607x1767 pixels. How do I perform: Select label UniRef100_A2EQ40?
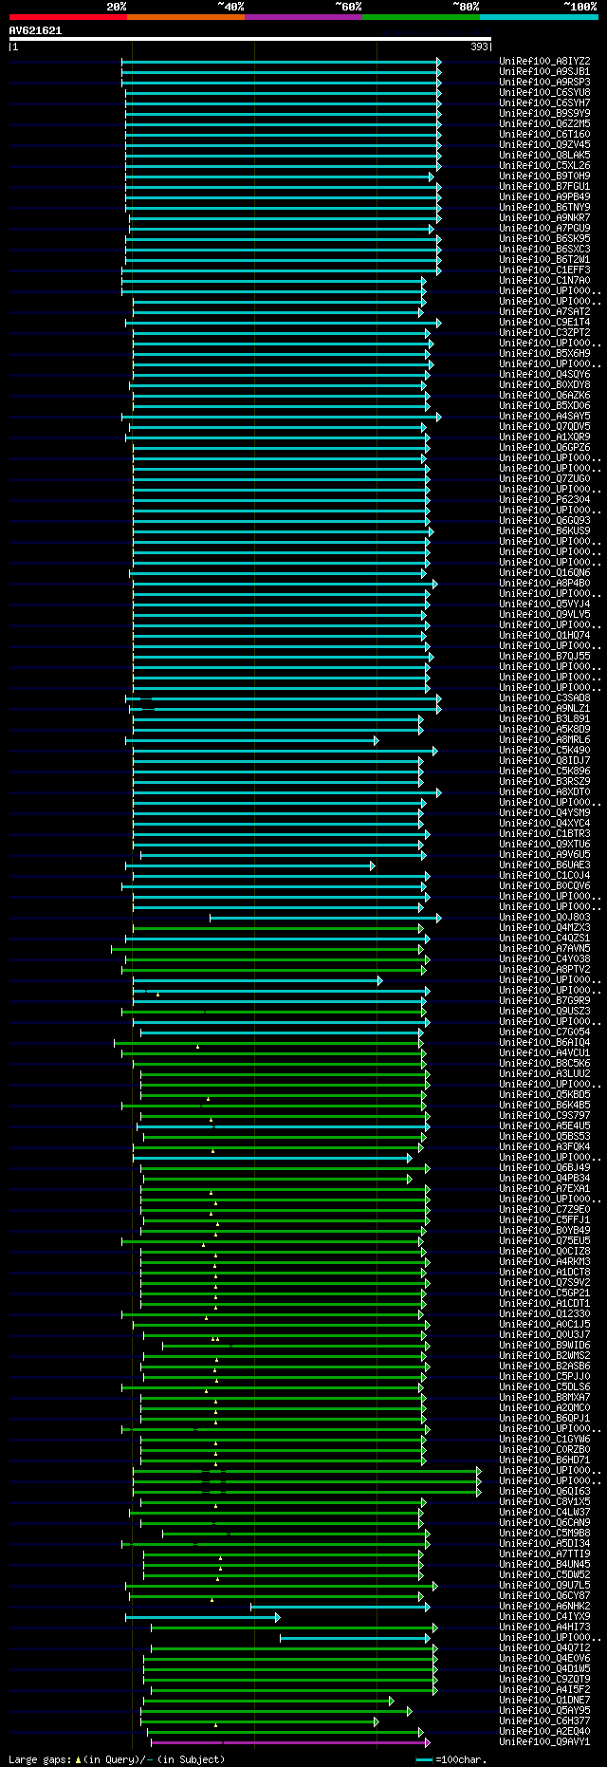[544, 1731]
